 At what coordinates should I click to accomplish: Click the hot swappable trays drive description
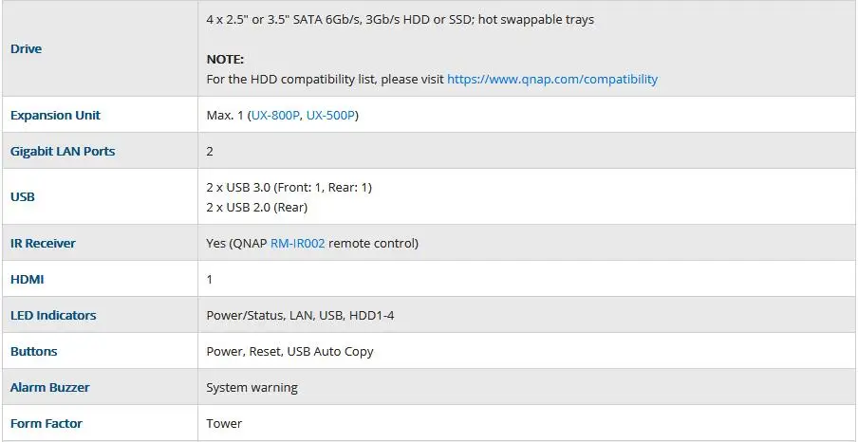pyautogui.click(x=400, y=20)
